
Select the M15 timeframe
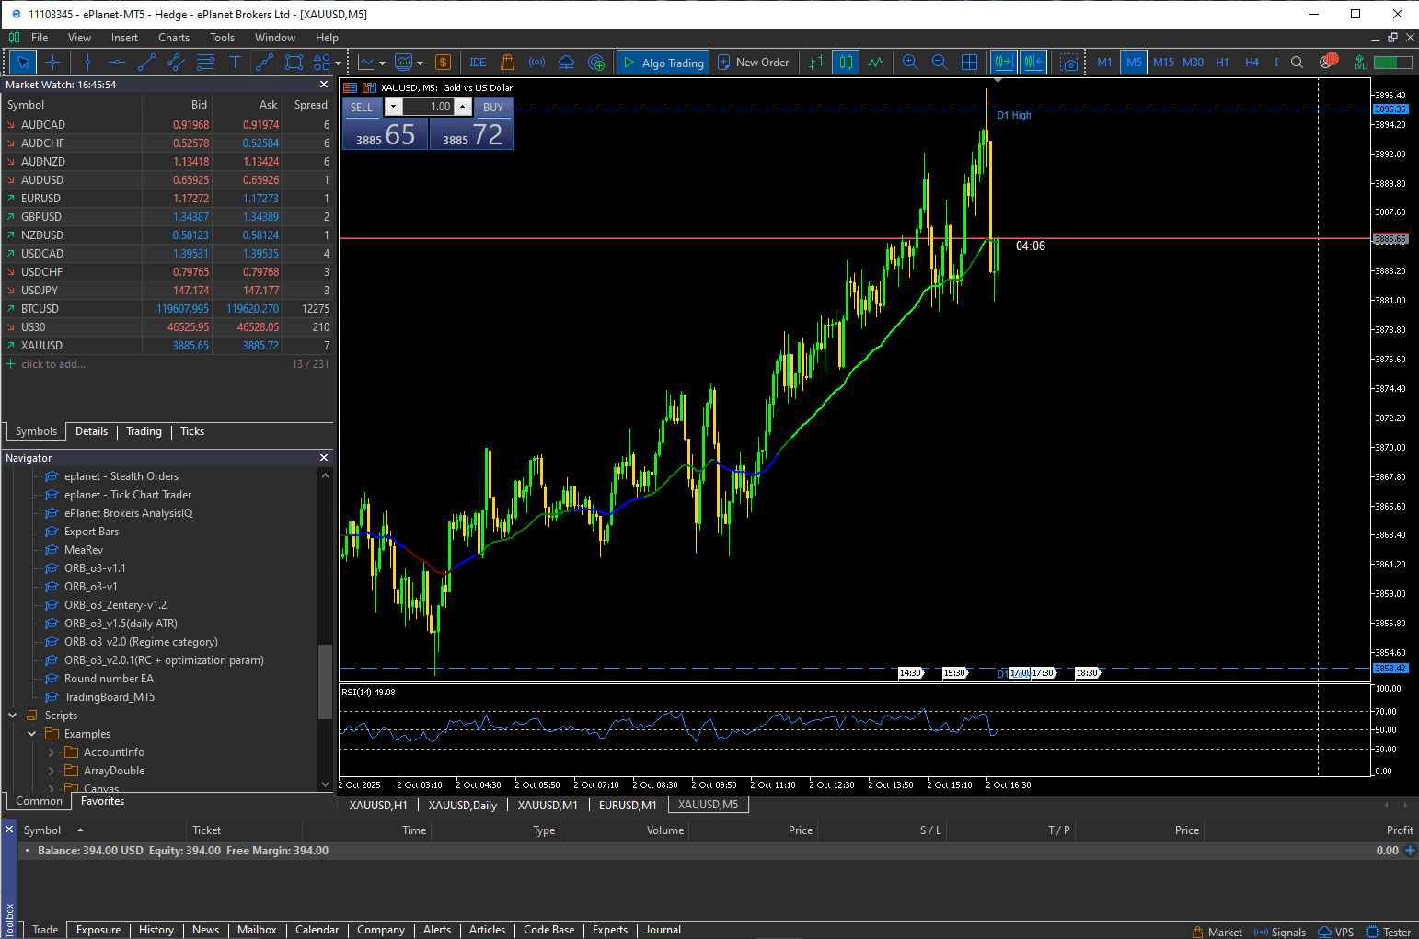1163,63
